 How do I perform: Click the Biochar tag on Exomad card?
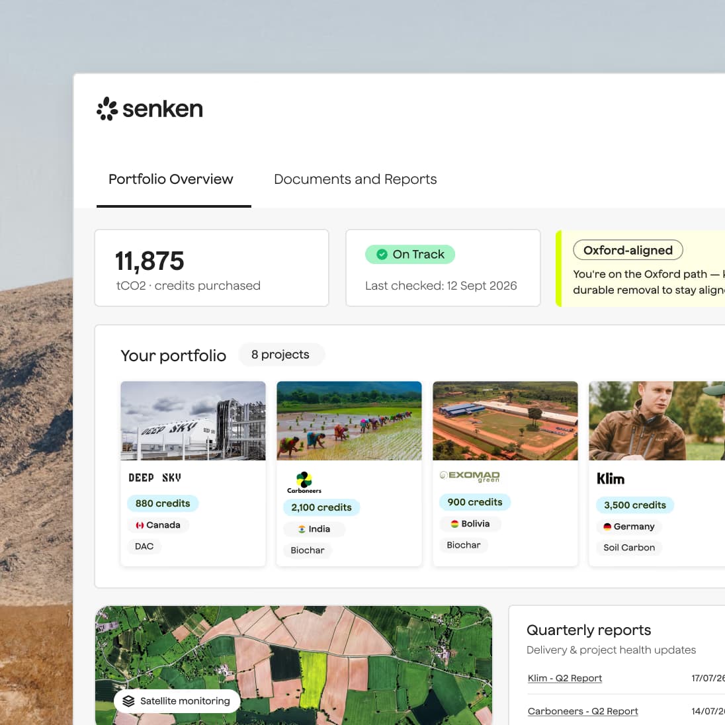463,545
